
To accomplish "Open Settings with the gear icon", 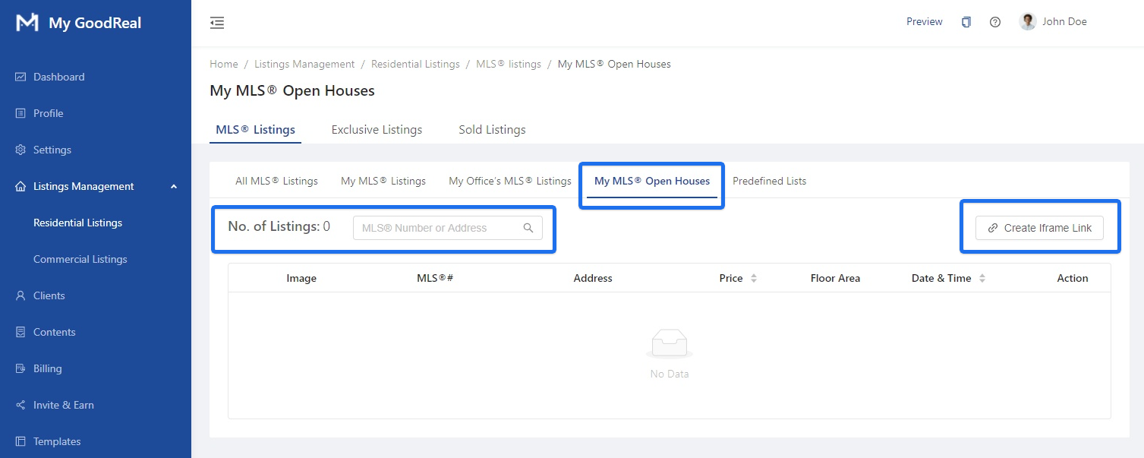I will pos(20,150).
